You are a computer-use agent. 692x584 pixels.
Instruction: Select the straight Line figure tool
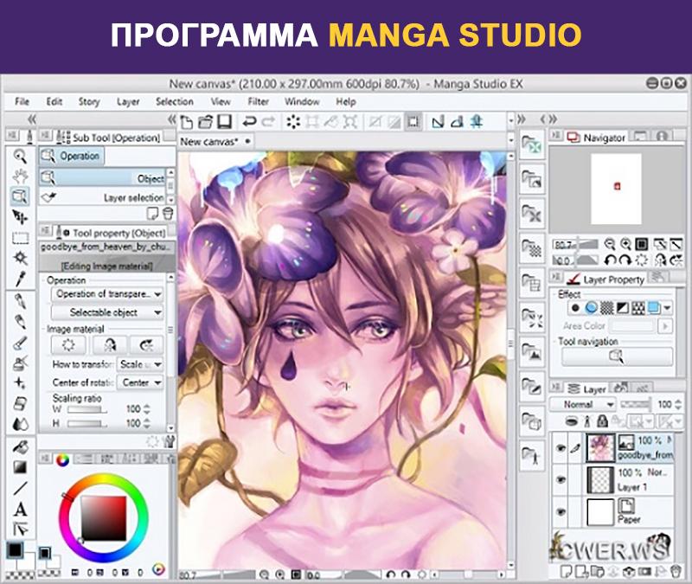[20, 488]
